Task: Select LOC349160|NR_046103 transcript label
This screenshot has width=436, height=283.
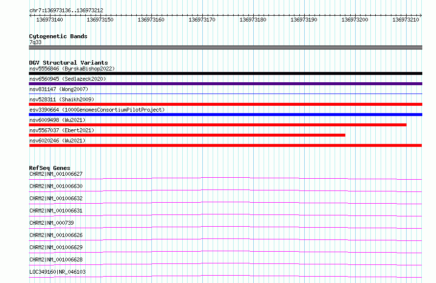Action: 57,272
